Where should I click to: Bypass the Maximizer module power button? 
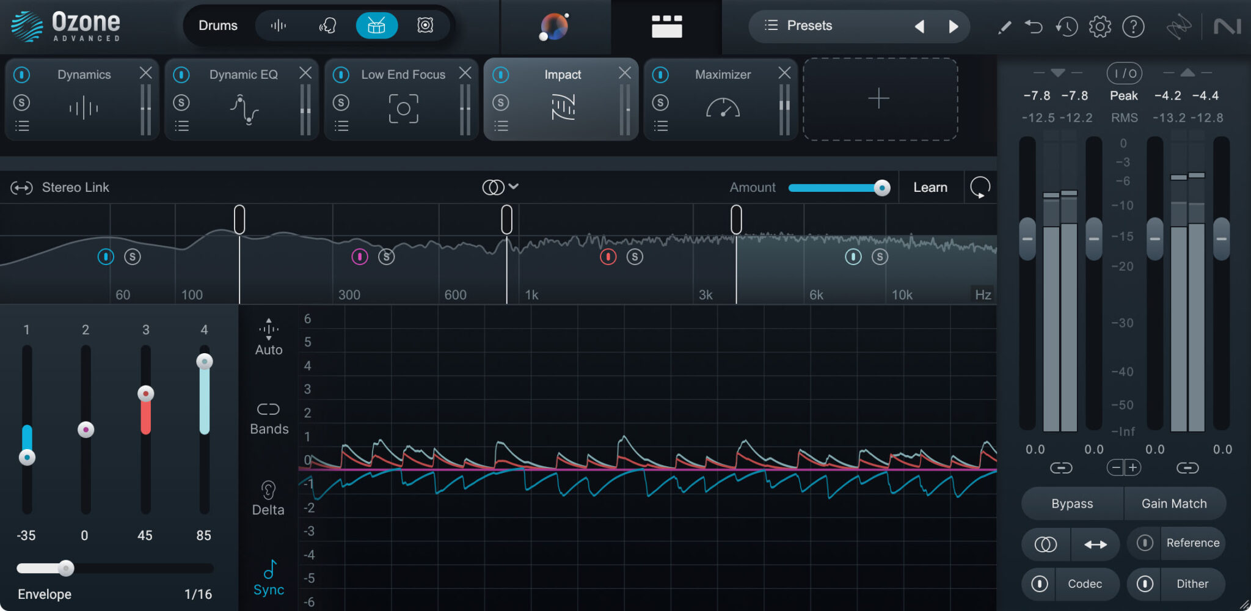(660, 74)
